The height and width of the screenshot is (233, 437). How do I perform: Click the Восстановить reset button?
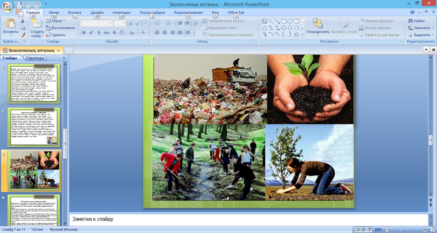tap(61, 28)
